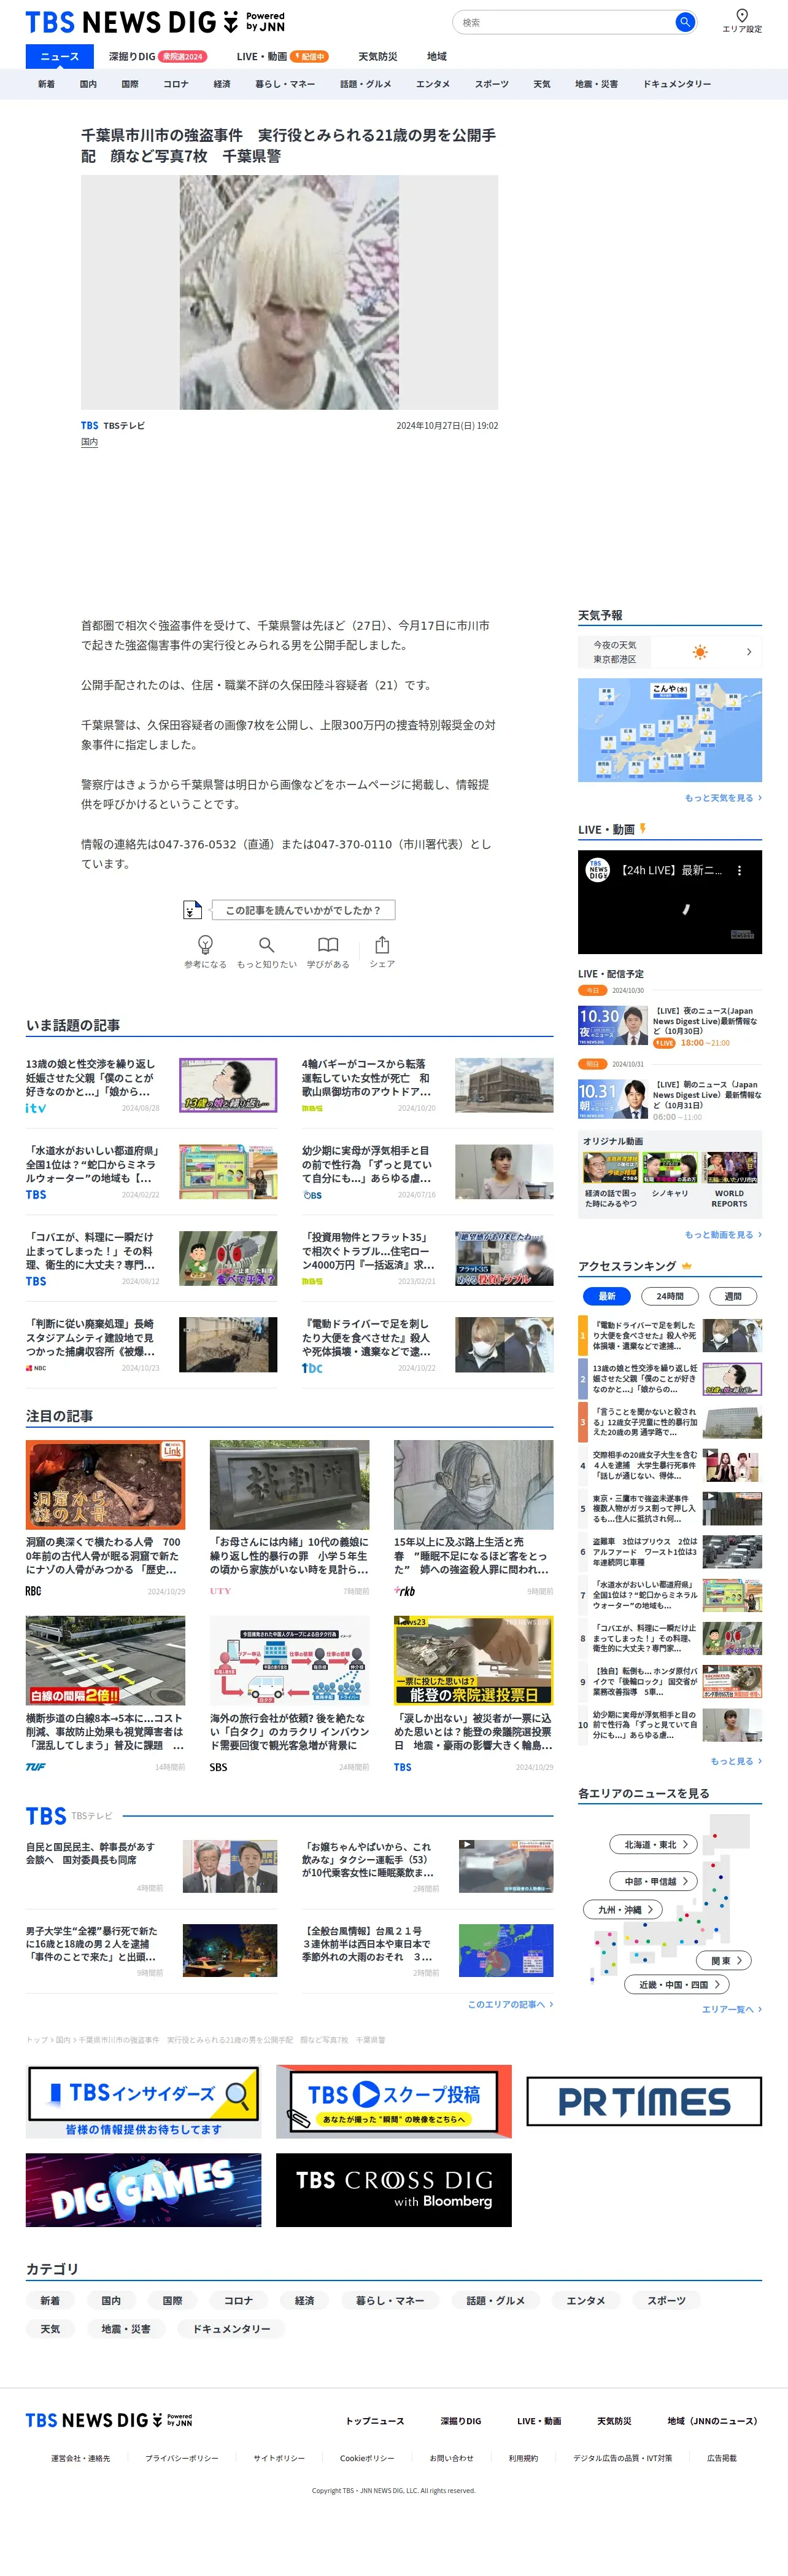
Task: Open 10.31 朝のニュース live schedule item
Action: point(670,1100)
